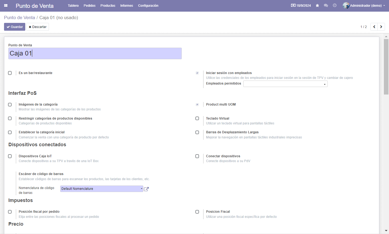This screenshot has height=234, width=389.
Task: Toggle 'Imágenes de la categoría' checkbox
Action: (x=10, y=104)
